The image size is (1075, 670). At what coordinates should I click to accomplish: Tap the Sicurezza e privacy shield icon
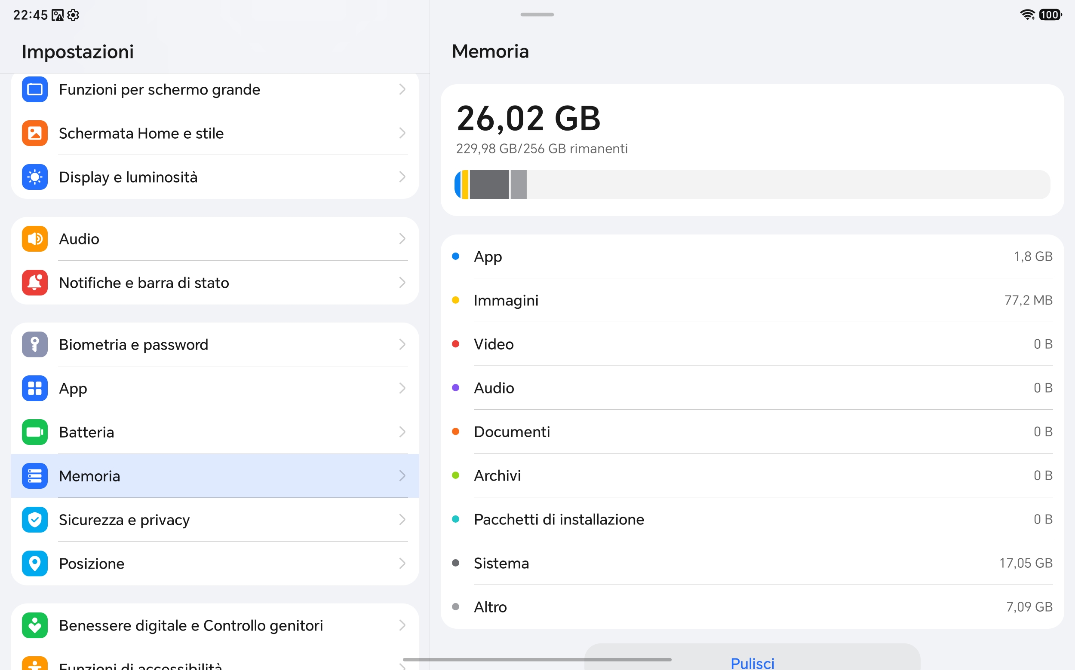(x=34, y=519)
